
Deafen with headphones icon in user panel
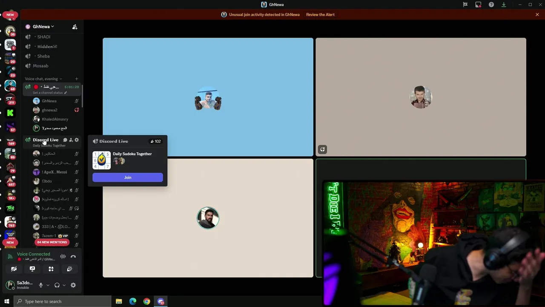pyautogui.click(x=57, y=285)
